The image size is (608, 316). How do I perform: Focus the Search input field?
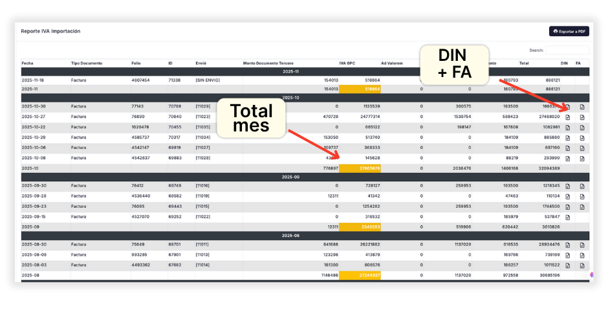point(567,50)
